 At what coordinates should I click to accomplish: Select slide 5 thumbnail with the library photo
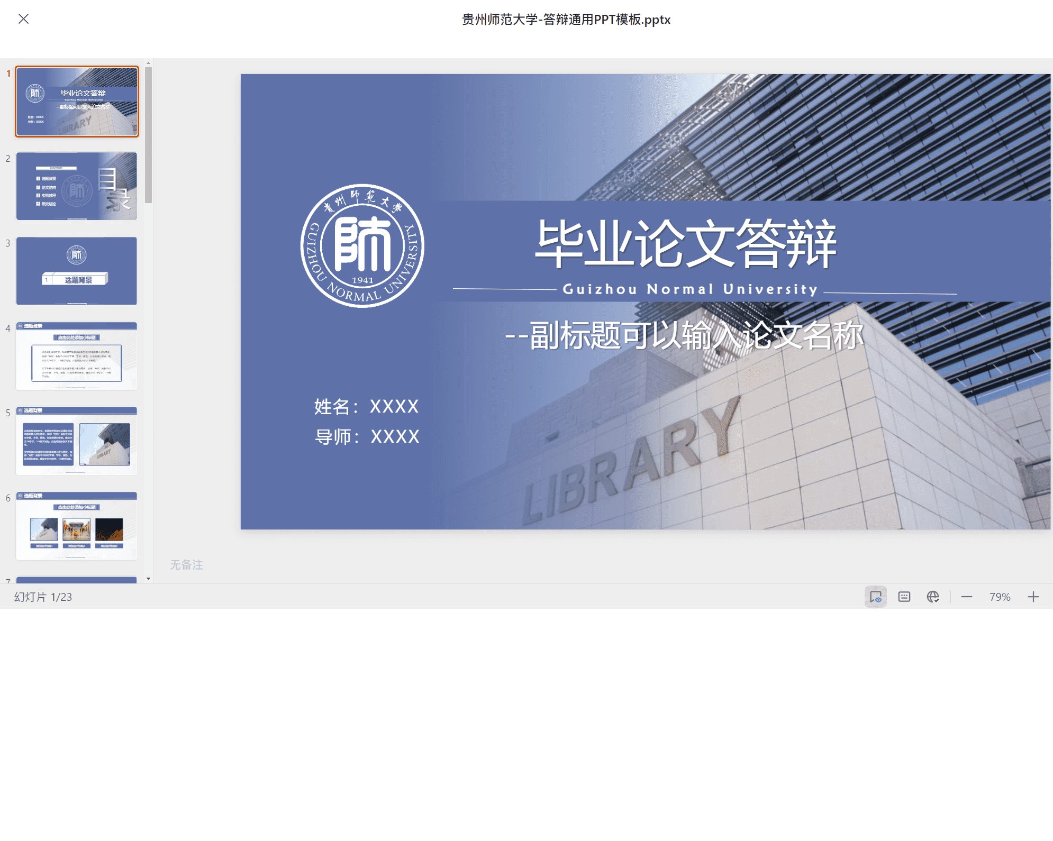(x=77, y=441)
